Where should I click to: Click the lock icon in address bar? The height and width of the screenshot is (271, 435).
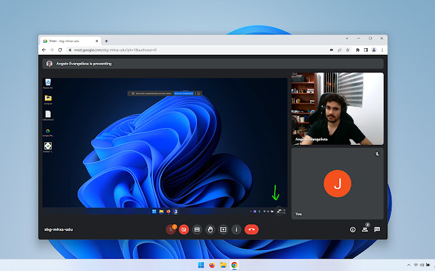70,50
